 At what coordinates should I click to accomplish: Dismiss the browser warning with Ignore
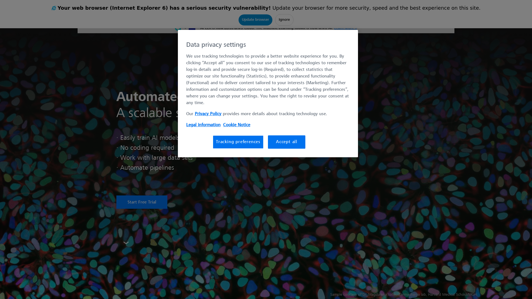284,20
